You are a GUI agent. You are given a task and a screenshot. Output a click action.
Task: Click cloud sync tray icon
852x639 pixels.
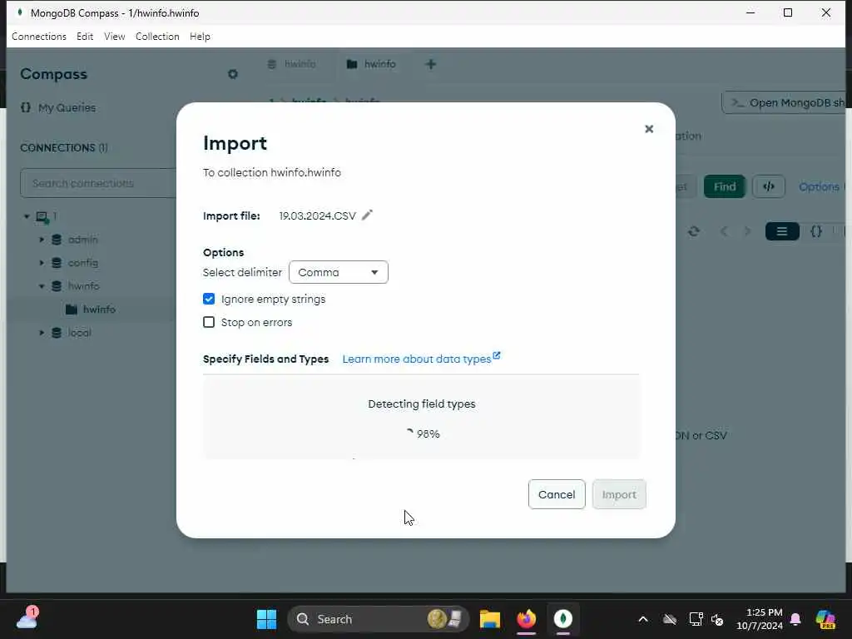pos(670,619)
